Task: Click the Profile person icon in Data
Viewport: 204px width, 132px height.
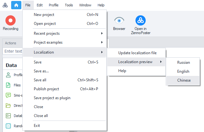Action: (8, 75)
